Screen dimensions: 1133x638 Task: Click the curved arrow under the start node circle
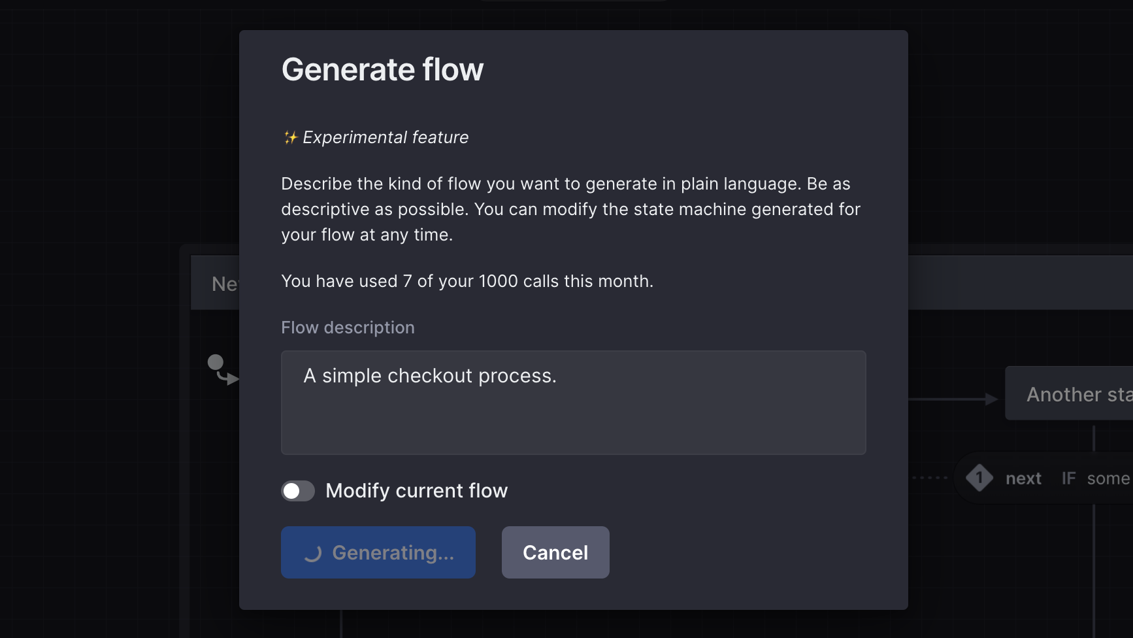(x=228, y=377)
